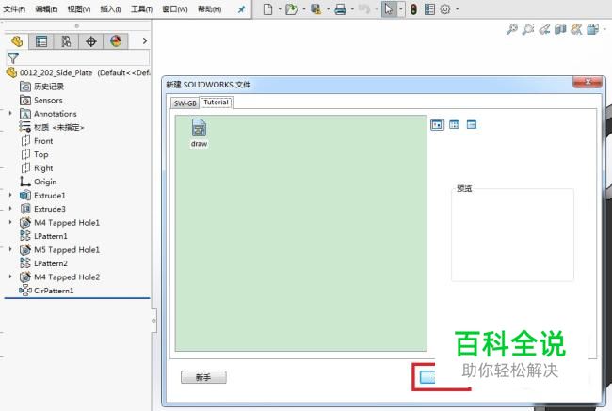Switch to the DimXpertManager crosshair tab

[x=91, y=41]
